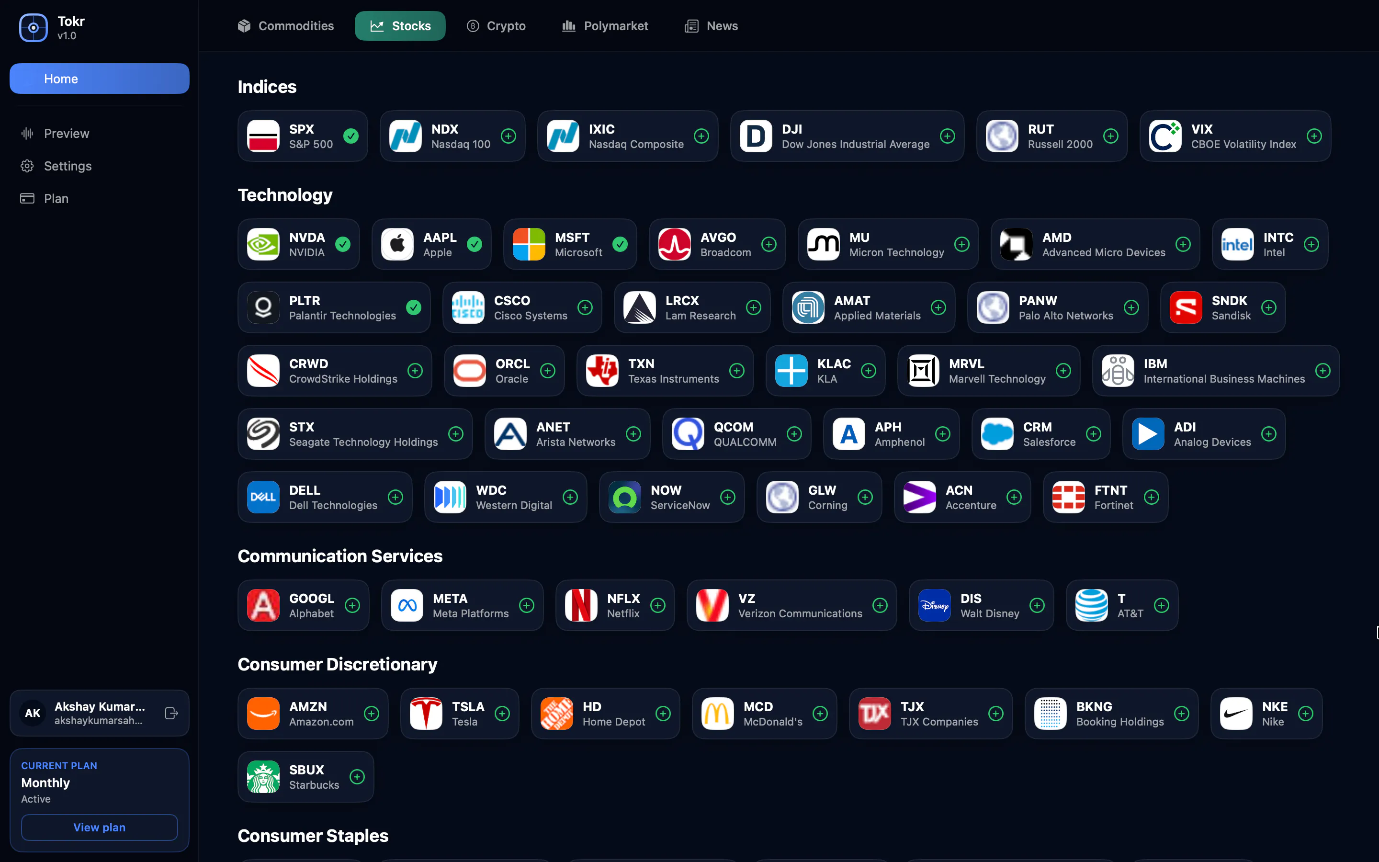The image size is (1379, 862).
Task: Click the AK user avatar
Action: (x=33, y=713)
